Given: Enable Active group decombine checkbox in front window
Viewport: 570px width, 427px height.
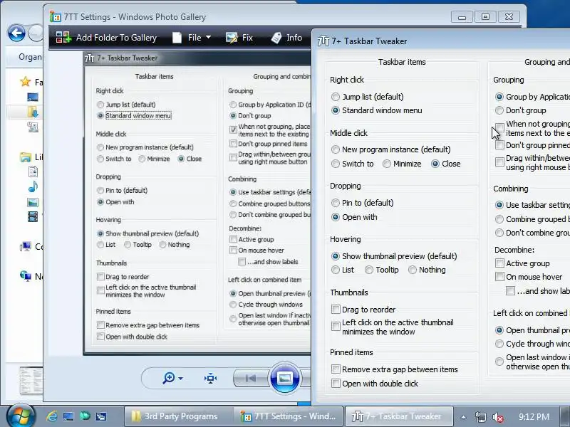Looking at the screenshot, I should point(500,263).
